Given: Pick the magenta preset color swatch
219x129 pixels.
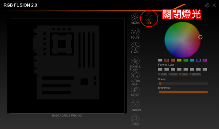Looking at the screenshot, I should click(205, 60).
